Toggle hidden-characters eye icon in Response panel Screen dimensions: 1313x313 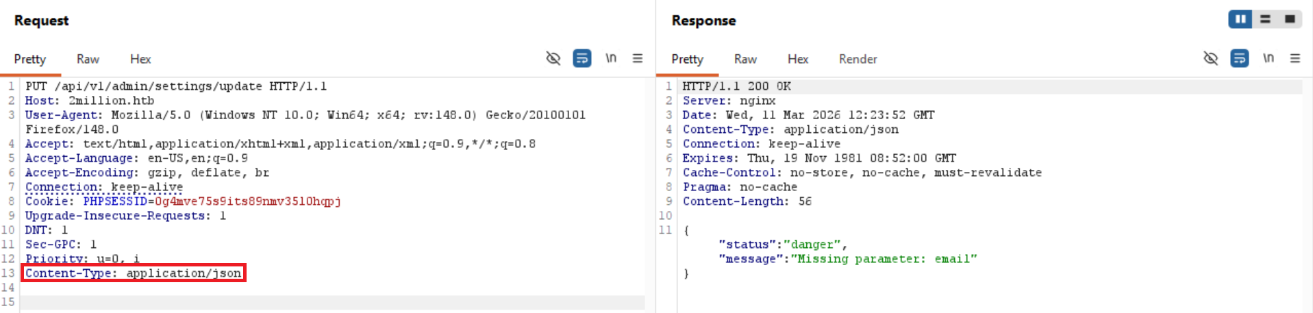[1211, 58]
